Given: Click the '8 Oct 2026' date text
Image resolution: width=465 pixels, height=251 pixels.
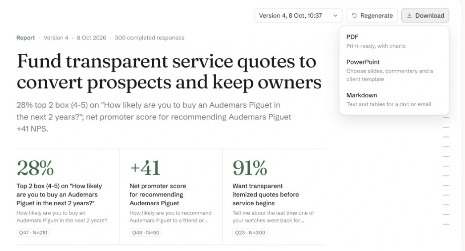Looking at the screenshot, I should point(91,38).
